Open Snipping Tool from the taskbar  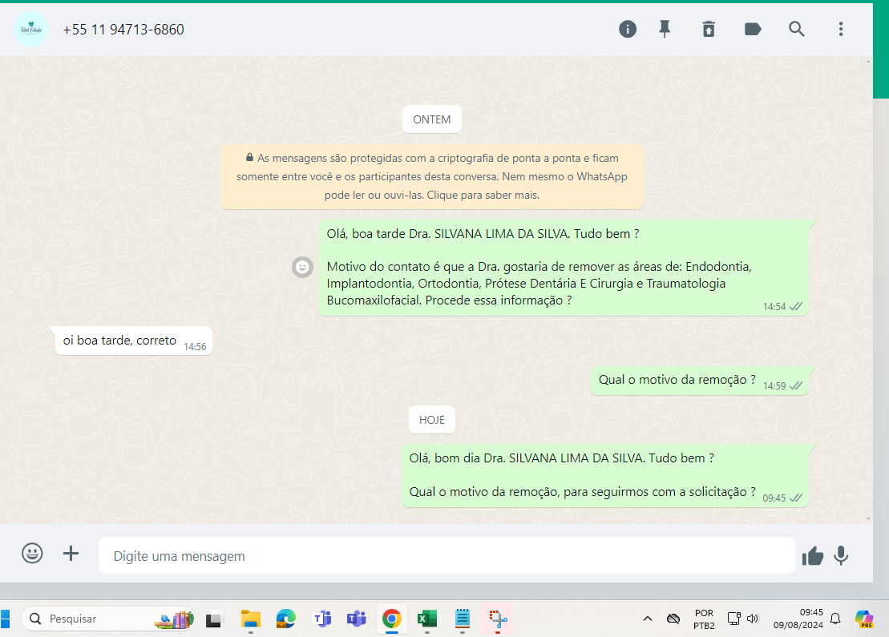point(498,619)
